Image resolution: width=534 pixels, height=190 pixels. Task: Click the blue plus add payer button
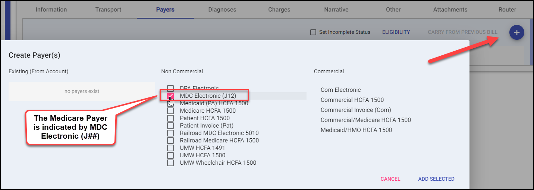pos(516,32)
